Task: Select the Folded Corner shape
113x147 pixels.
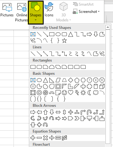Action: (x=58, y=93)
